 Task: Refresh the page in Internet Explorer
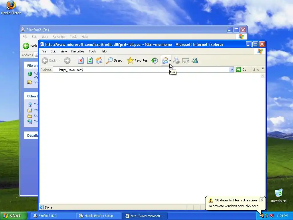(x=90, y=60)
